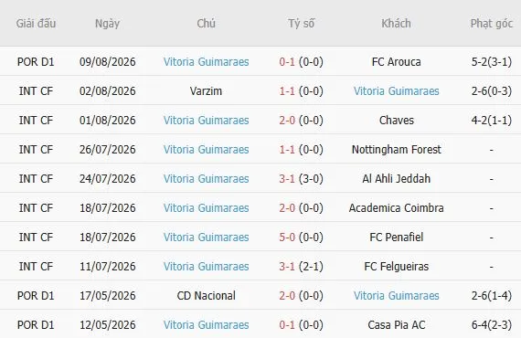Click the Giải đấu column header
This screenshot has width=521, height=338.
[x=36, y=23]
